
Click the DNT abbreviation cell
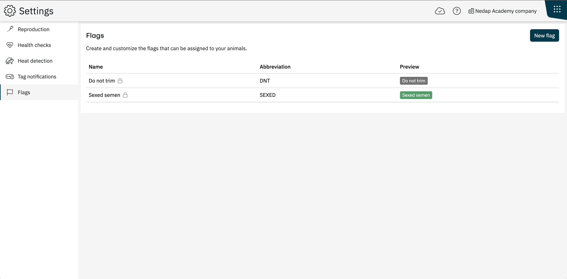(265, 81)
